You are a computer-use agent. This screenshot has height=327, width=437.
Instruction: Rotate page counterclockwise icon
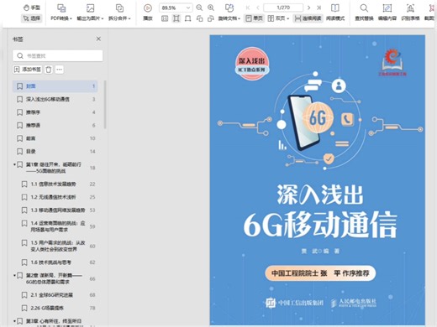[x=199, y=18]
